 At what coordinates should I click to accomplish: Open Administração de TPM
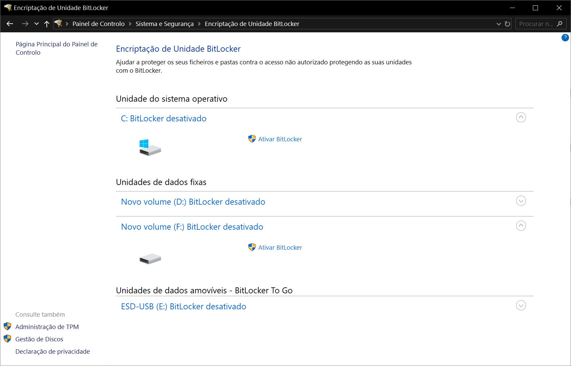[47, 327]
